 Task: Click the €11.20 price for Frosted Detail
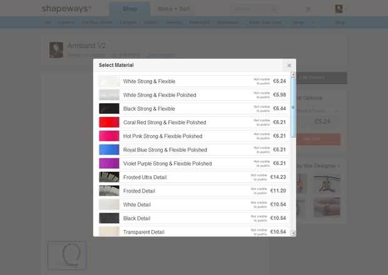point(278,191)
